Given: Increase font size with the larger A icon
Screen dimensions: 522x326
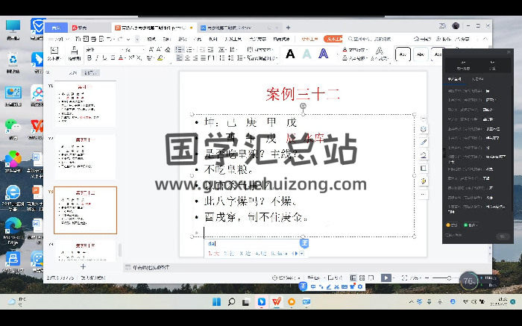Looking at the screenshot, I should (151, 50).
